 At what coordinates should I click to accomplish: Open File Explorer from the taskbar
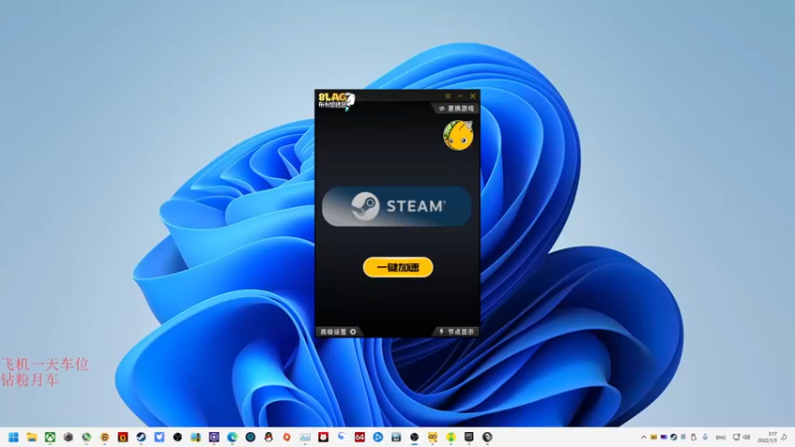[32, 437]
